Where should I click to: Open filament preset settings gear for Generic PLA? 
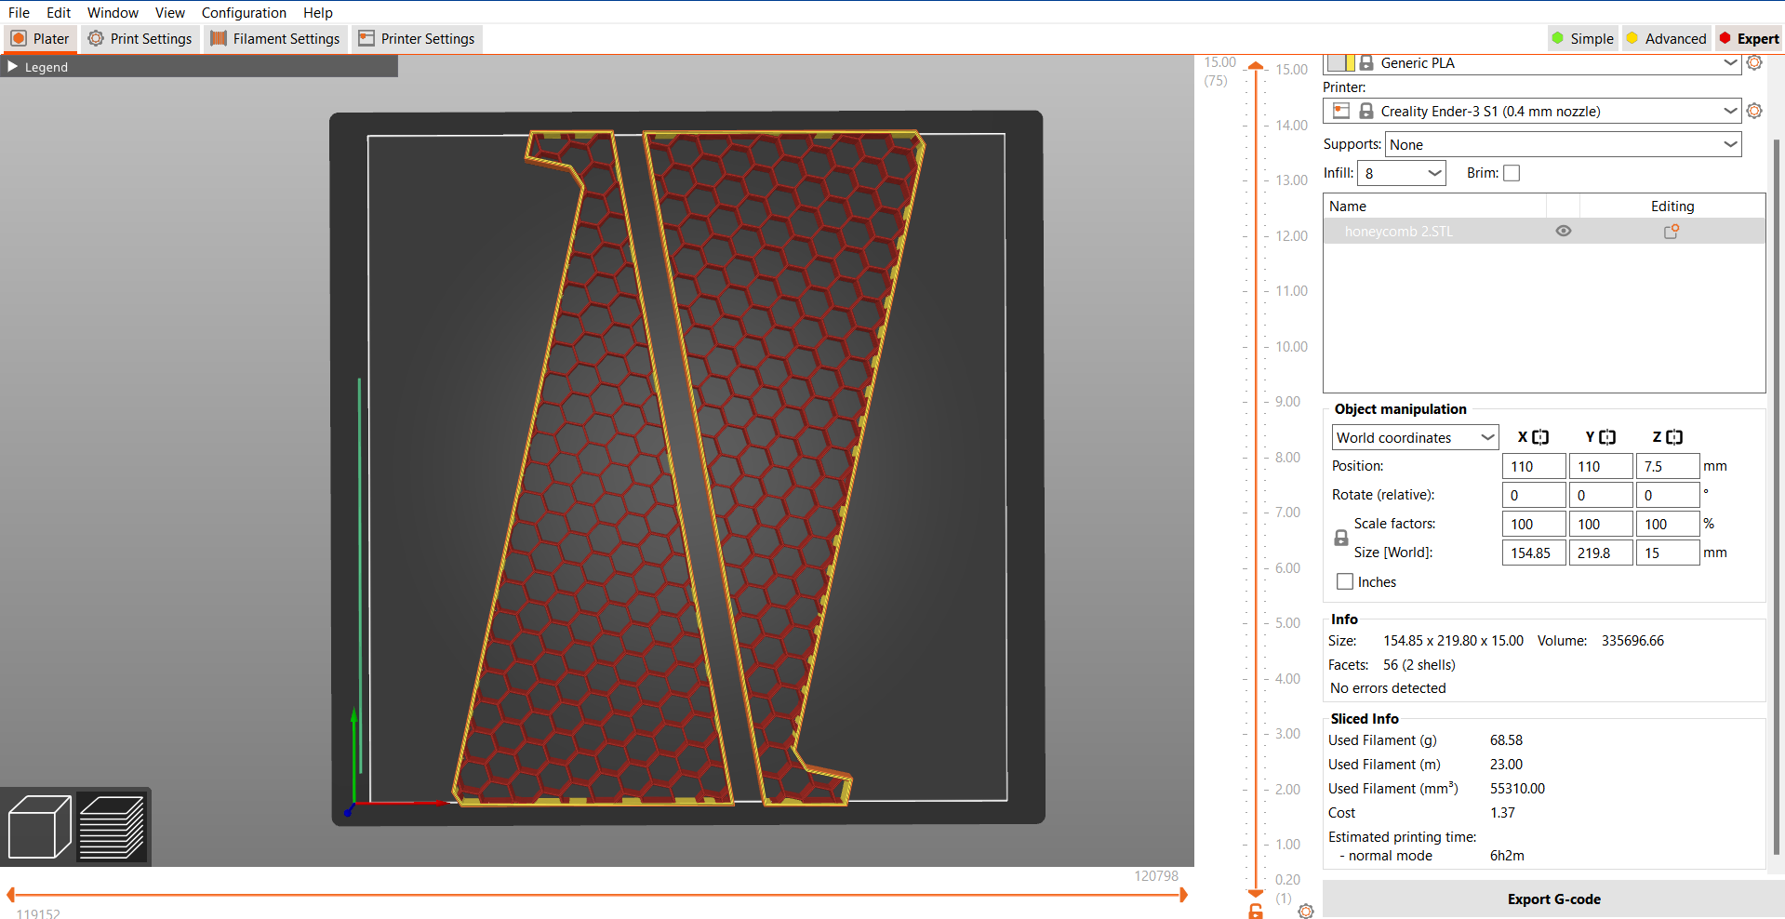pyautogui.click(x=1754, y=63)
